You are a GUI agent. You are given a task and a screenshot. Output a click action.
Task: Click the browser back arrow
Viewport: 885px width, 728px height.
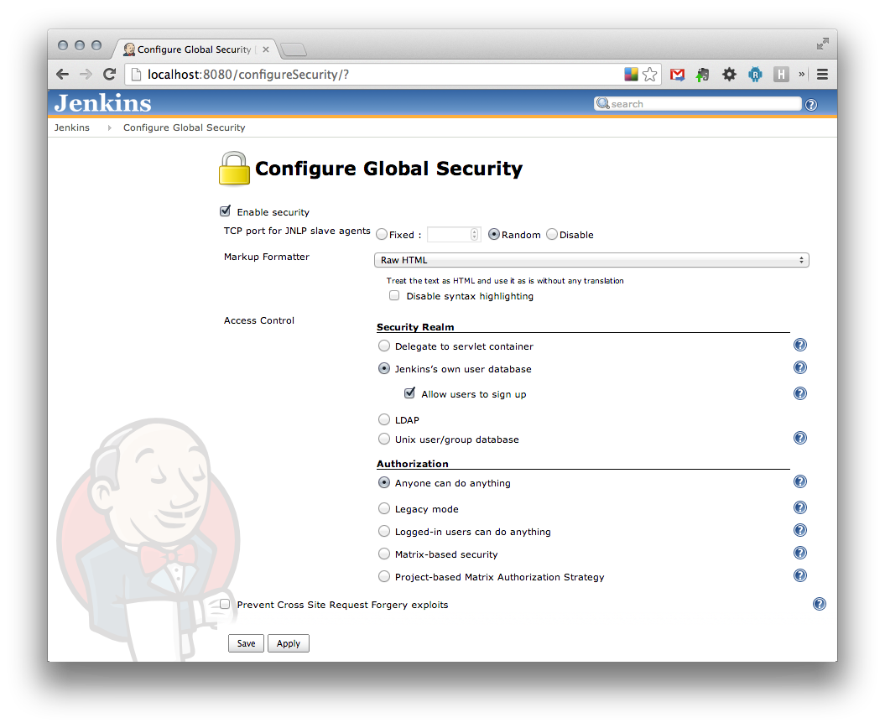[63, 74]
